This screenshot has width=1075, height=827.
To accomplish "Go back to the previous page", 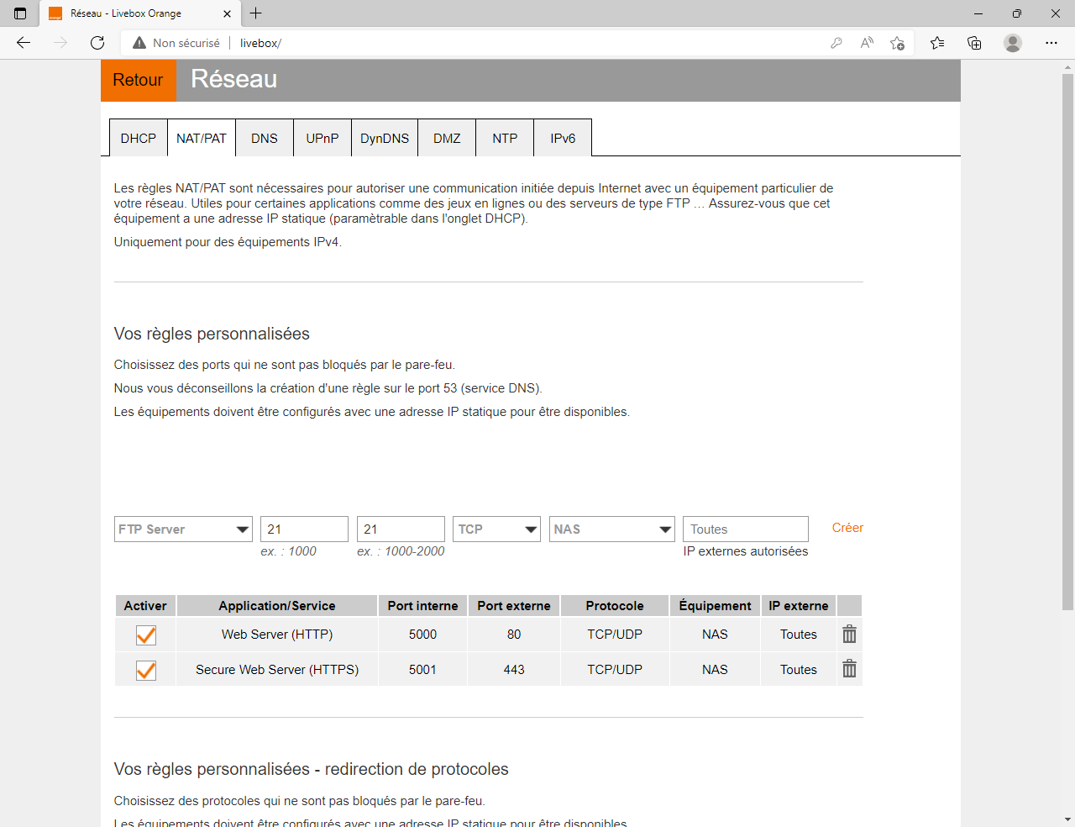I will point(24,43).
